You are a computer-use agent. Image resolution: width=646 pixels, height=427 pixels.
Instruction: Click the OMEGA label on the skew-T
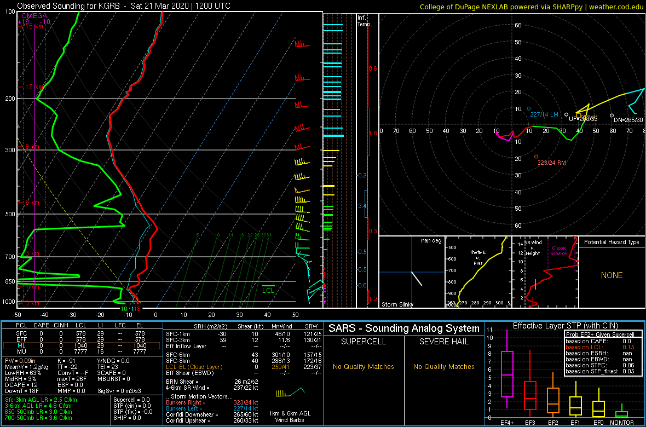pyautogui.click(x=34, y=16)
